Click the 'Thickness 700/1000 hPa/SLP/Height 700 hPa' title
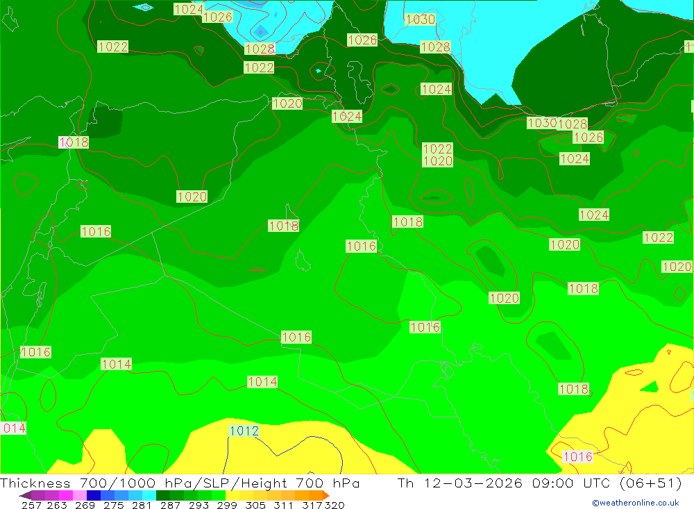This screenshot has width=694, height=509. pyautogui.click(x=180, y=483)
